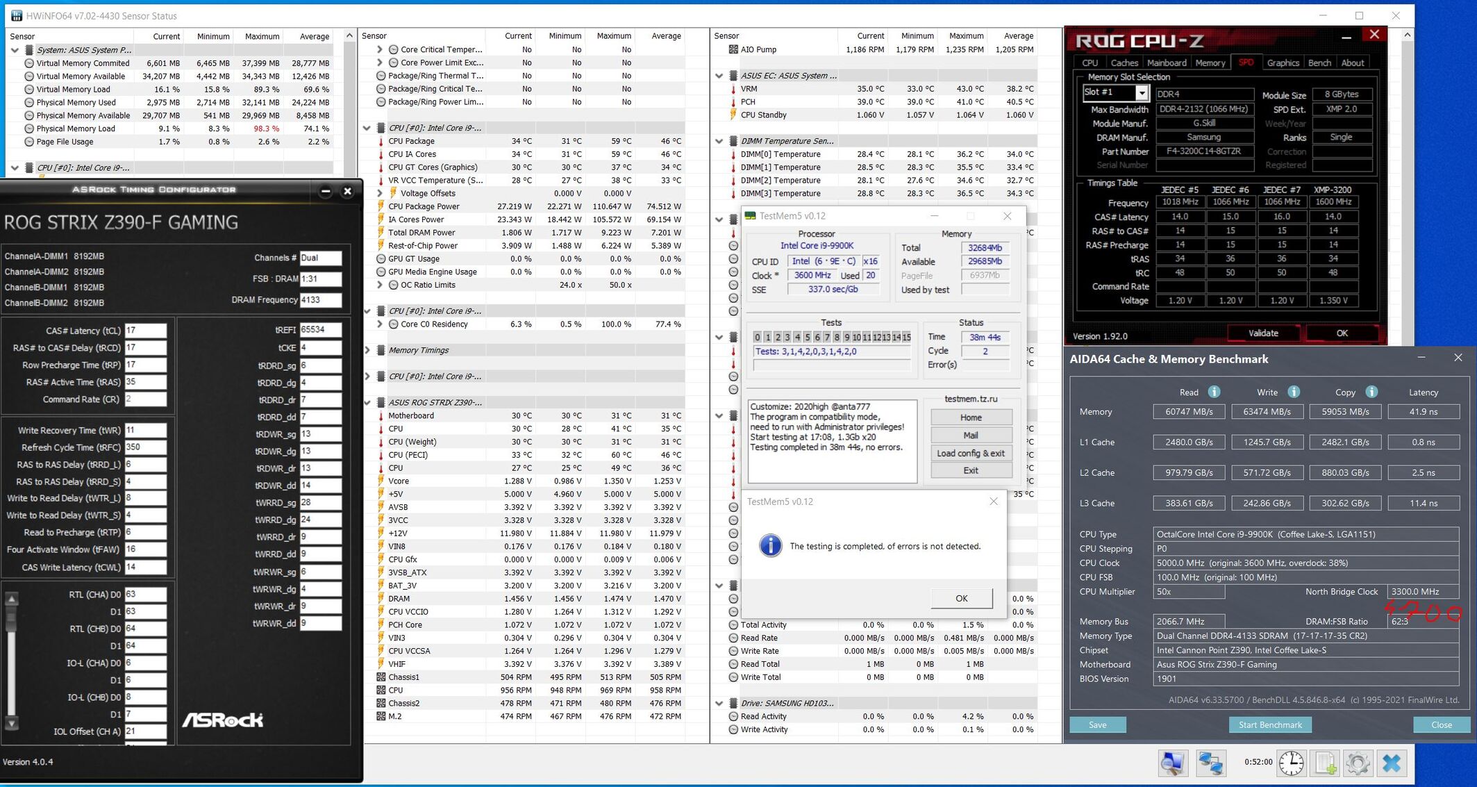This screenshot has width=1477, height=787.
Task: Click HWiNFO remote monitors network icon
Action: click(1210, 763)
